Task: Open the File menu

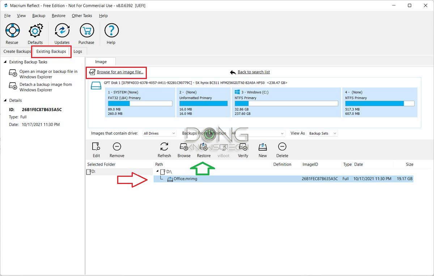Action: click(7, 16)
